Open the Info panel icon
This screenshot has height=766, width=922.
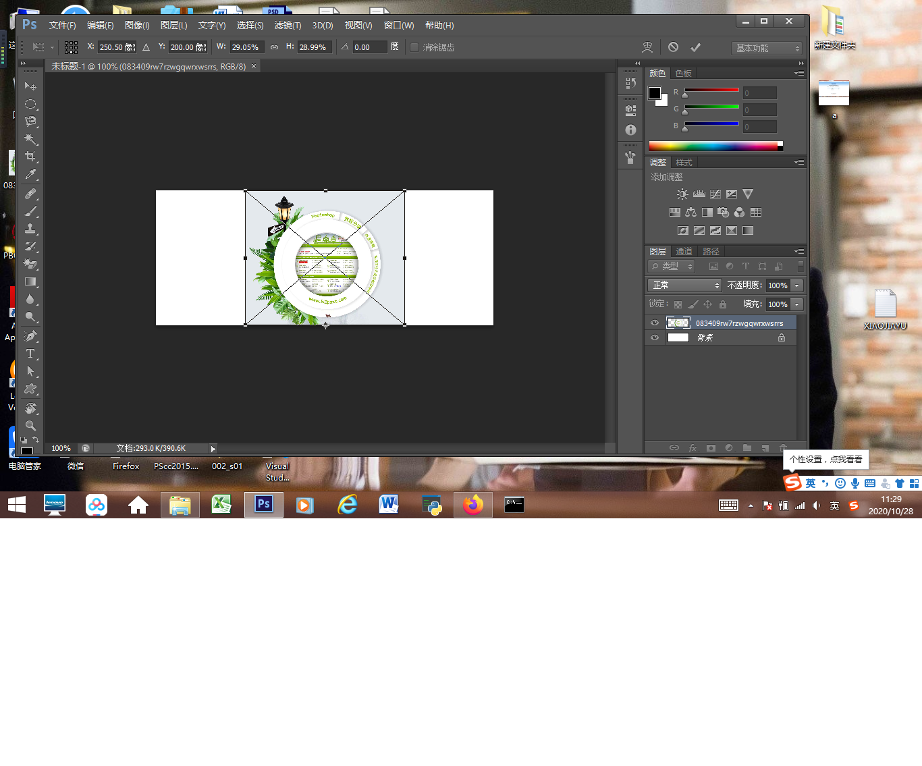pyautogui.click(x=630, y=130)
